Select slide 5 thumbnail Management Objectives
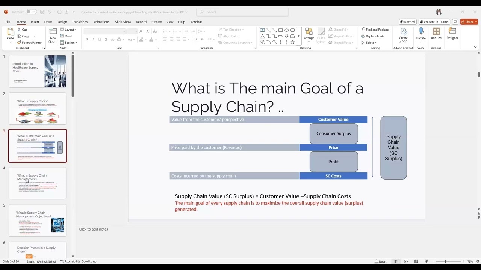 coord(37,220)
